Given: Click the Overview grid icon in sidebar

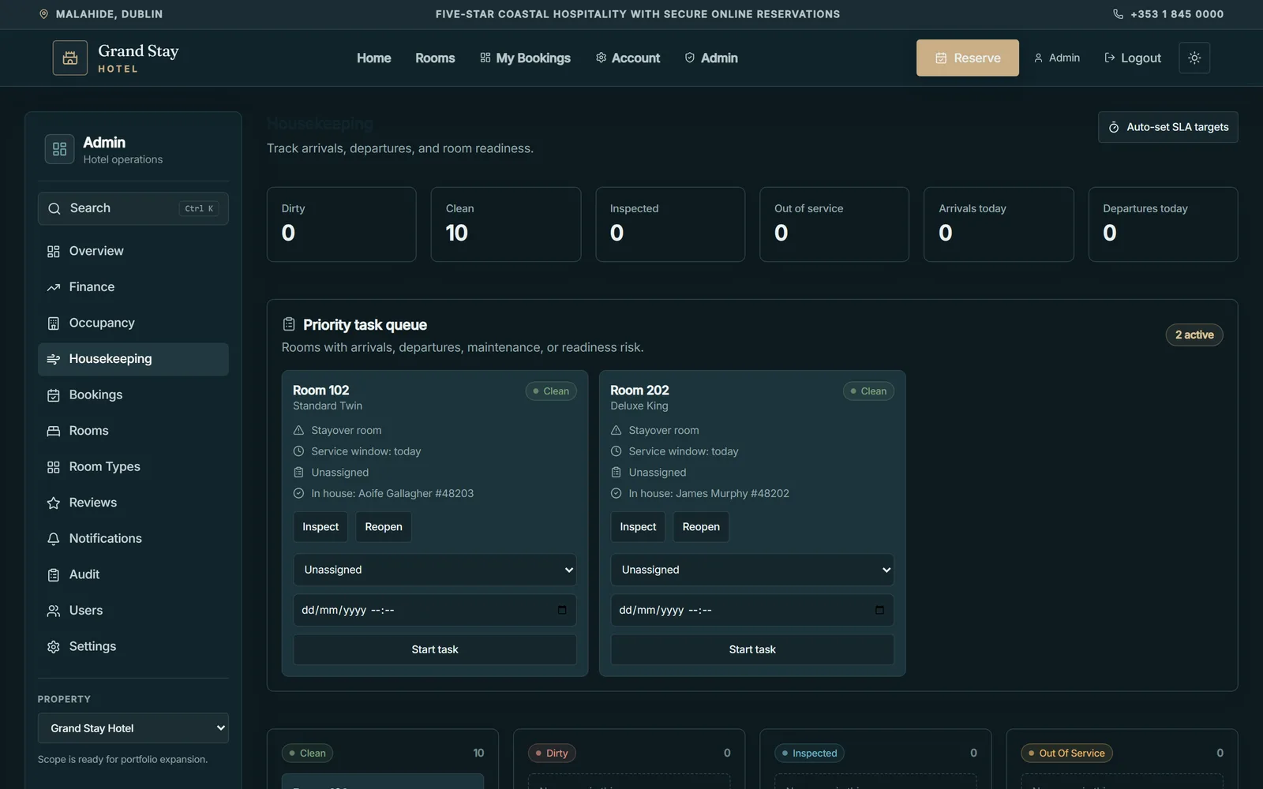Looking at the screenshot, I should 54,251.
